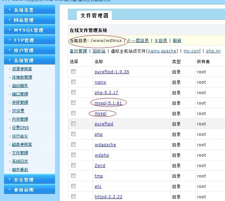Check the nginx row checkbox

coord(73,82)
